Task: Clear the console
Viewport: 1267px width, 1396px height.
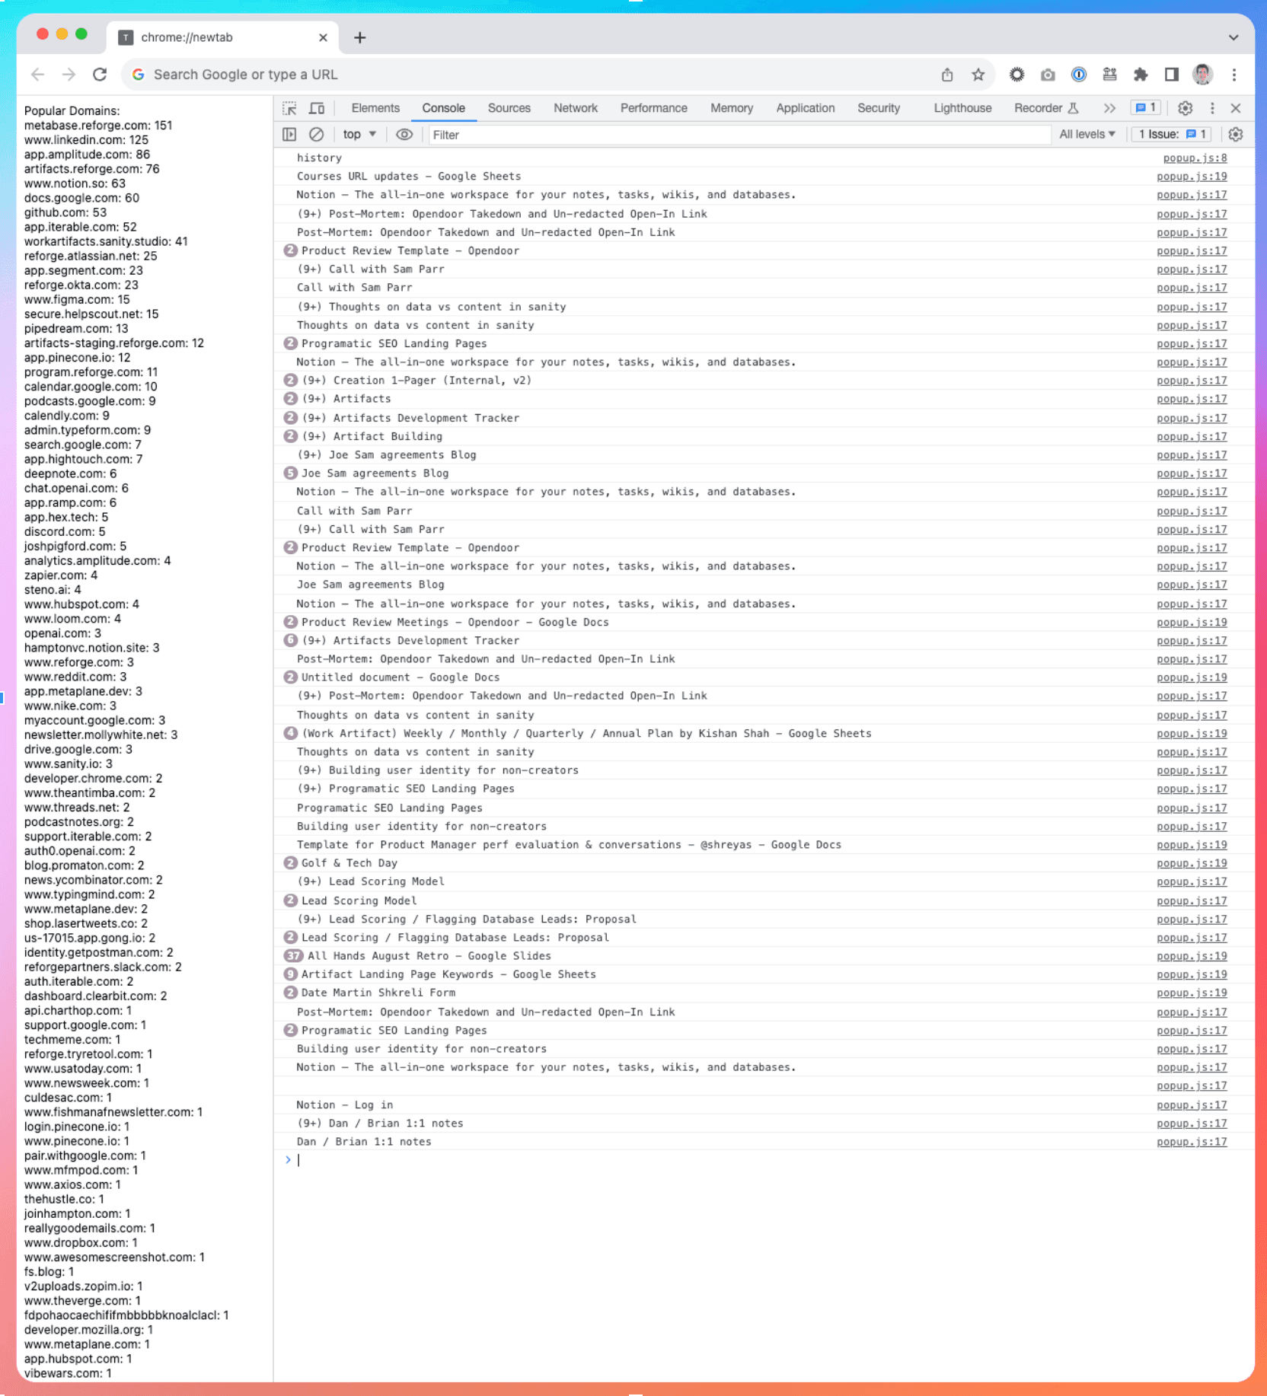Action: [316, 135]
